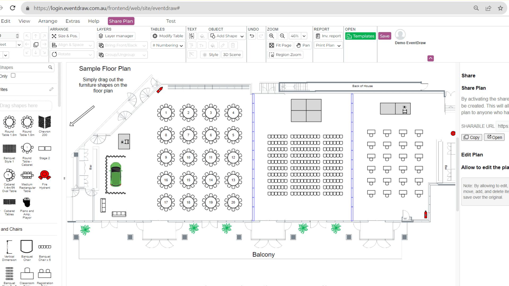Click the duplicate object icon
This screenshot has height=286, width=509.
click(x=36, y=45)
